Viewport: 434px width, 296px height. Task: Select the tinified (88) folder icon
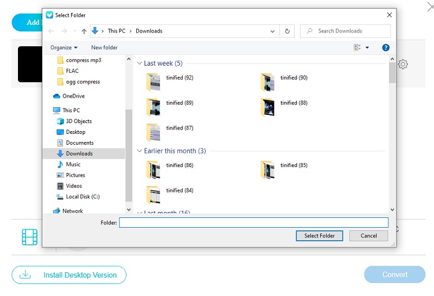267,107
